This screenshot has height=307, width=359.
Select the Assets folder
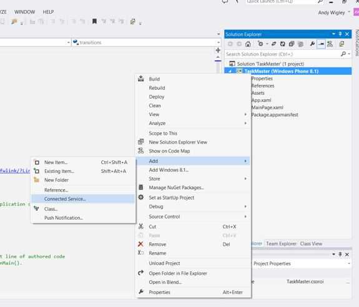pos(258,93)
